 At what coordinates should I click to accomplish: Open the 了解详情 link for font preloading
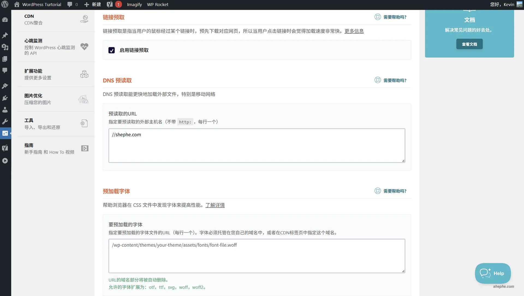point(215,205)
